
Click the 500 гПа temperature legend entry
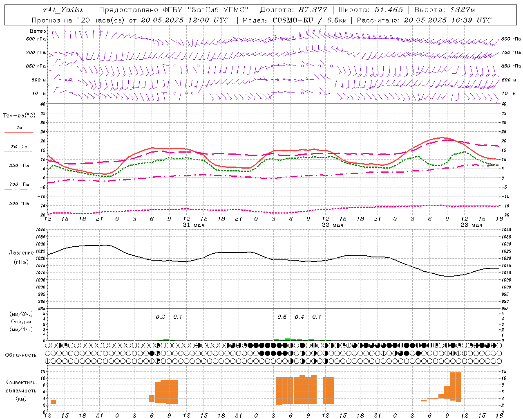tap(19, 203)
